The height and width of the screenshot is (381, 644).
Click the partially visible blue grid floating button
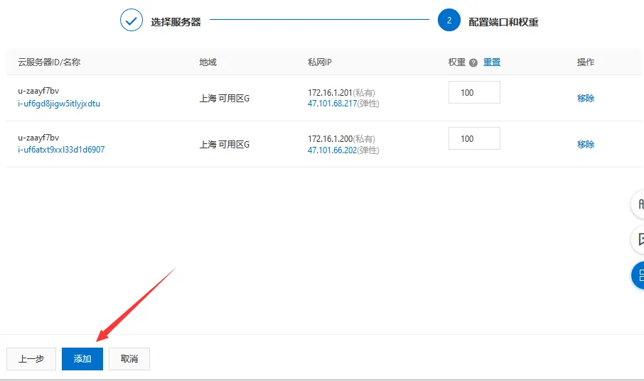click(638, 275)
